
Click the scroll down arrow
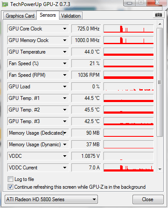[160, 169]
